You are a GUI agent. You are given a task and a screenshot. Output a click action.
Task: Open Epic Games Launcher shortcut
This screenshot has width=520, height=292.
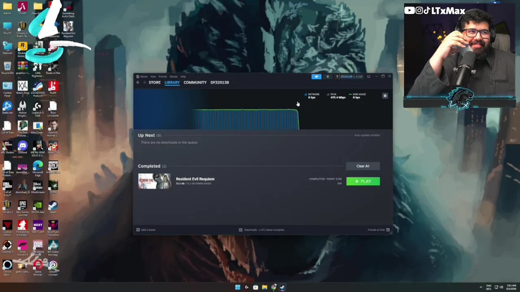(x=22, y=208)
